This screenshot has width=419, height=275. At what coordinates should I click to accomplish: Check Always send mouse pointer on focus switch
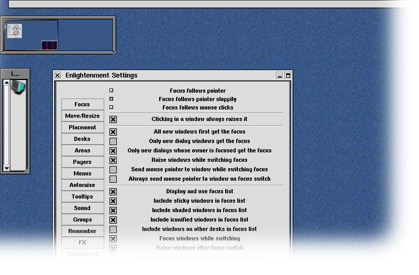pyautogui.click(x=113, y=179)
